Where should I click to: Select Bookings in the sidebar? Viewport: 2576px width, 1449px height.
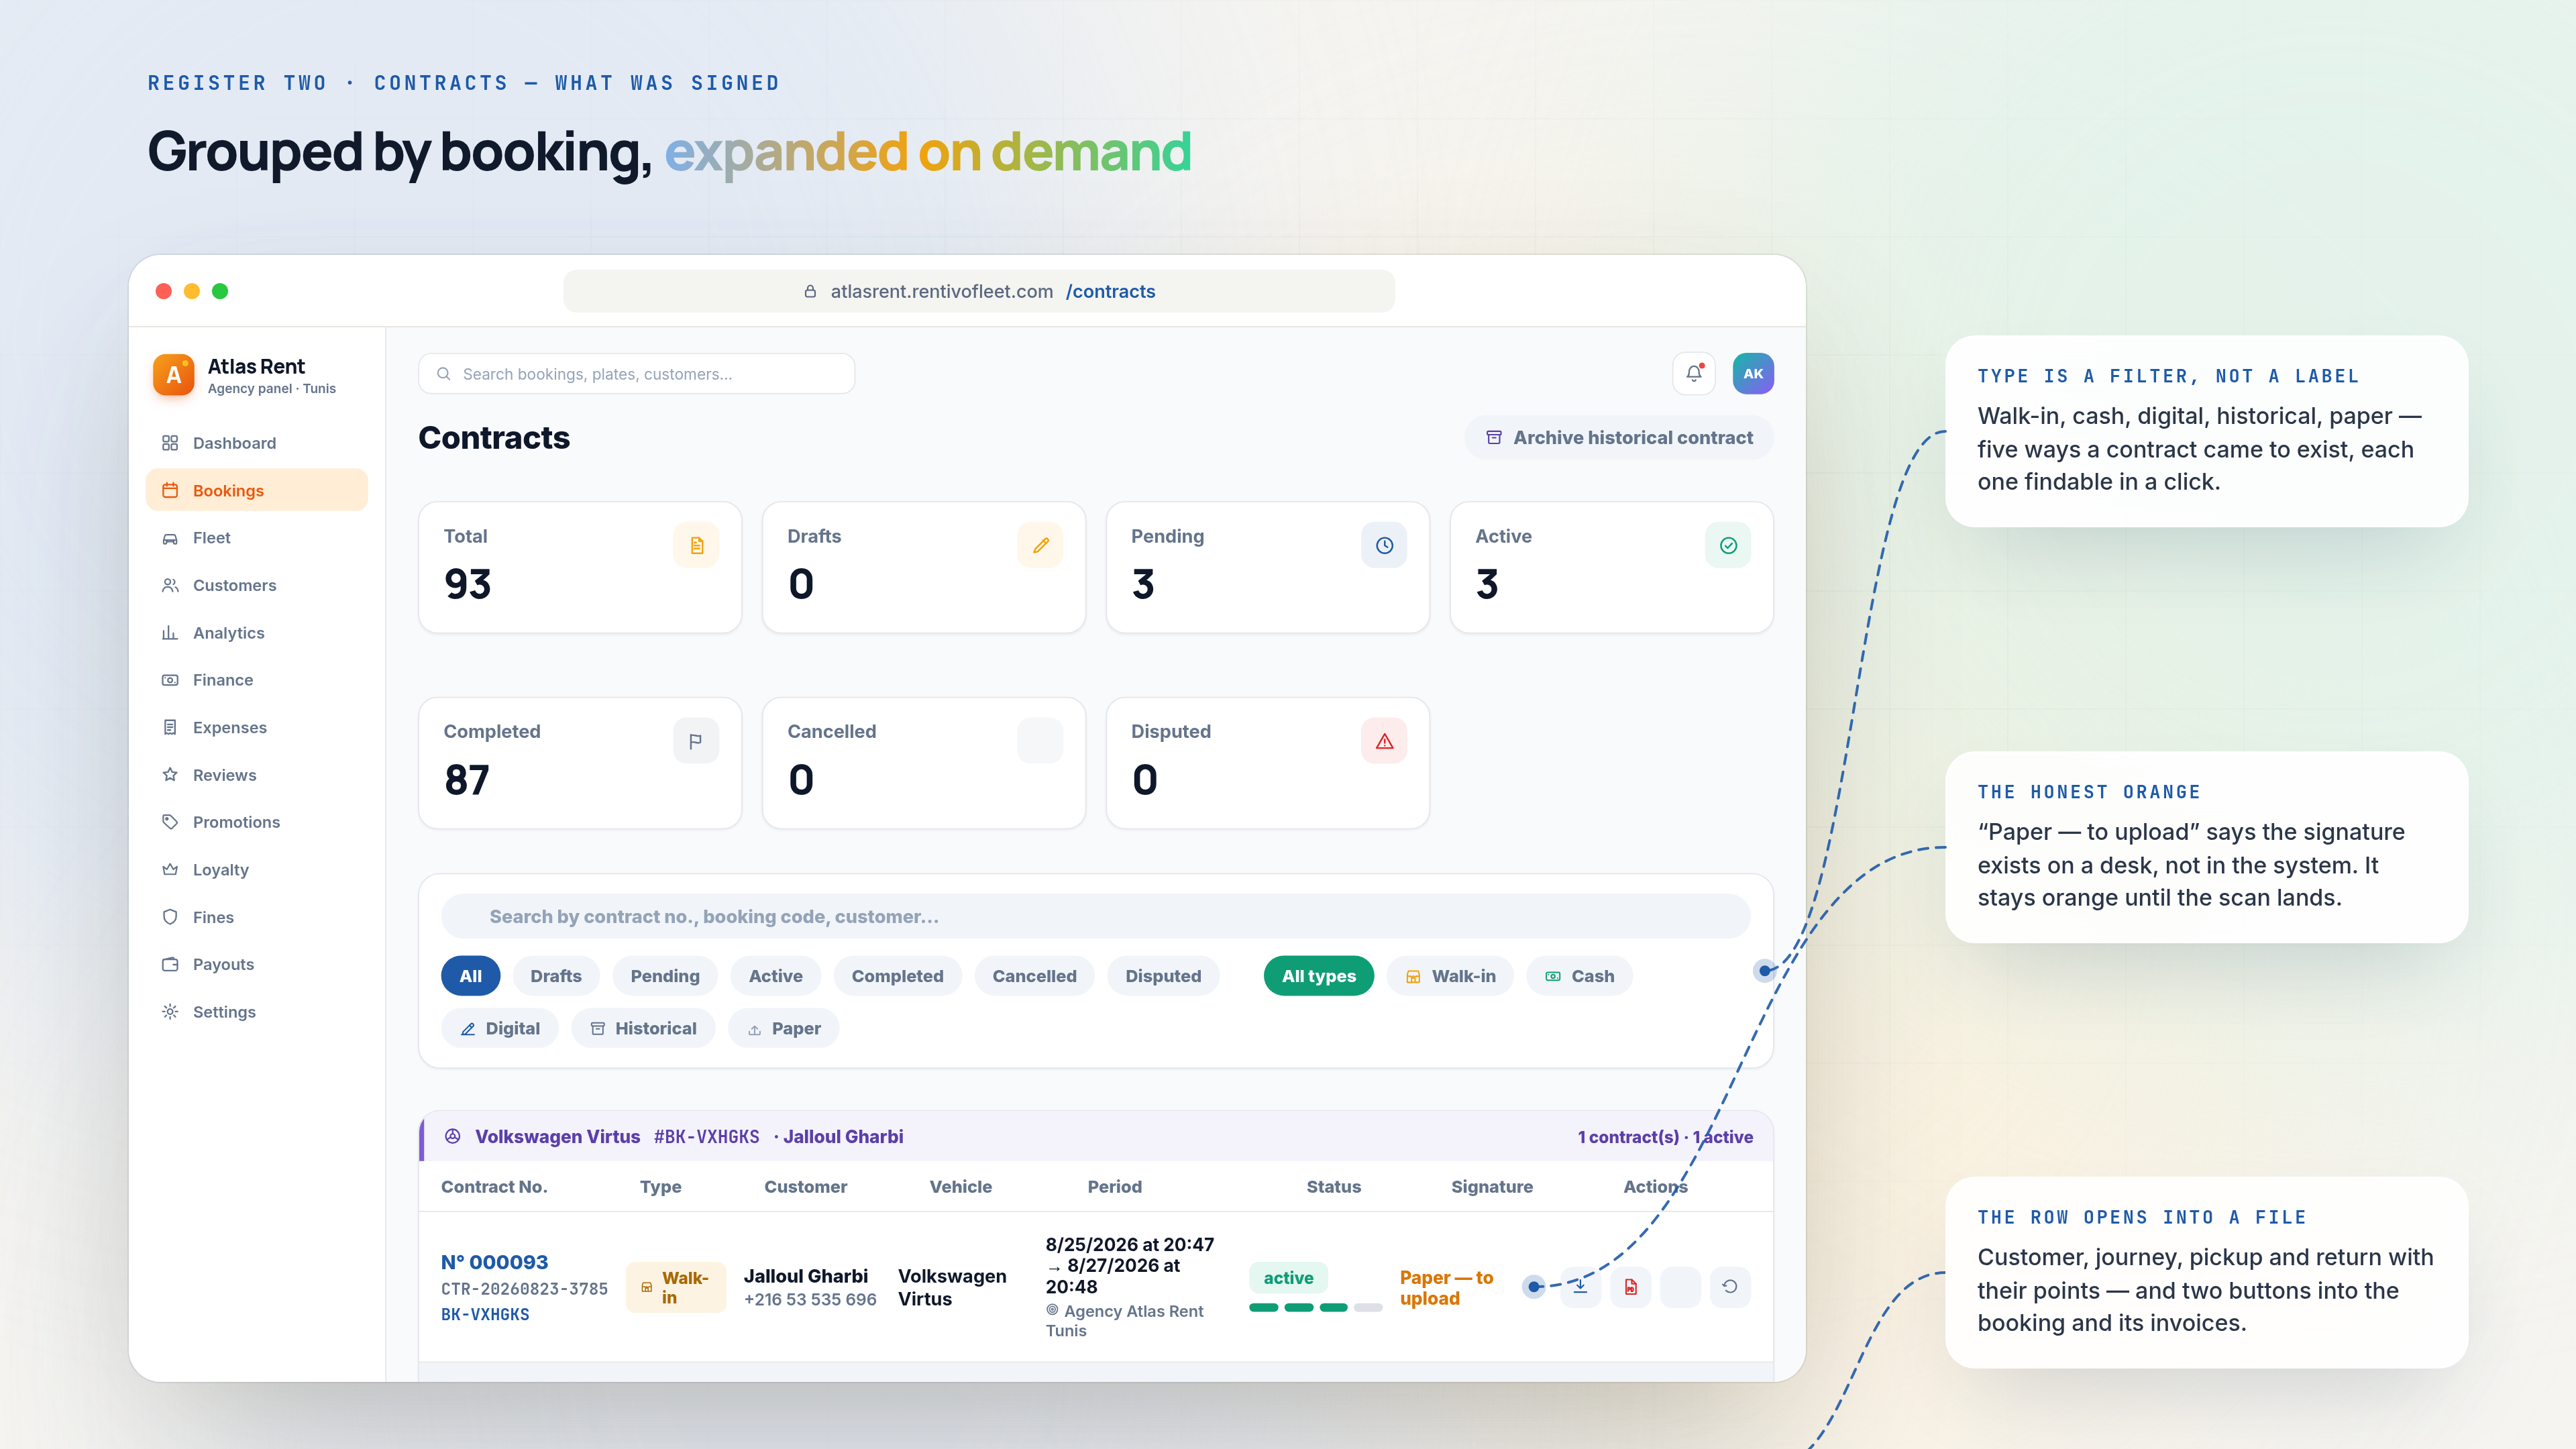click(257, 490)
